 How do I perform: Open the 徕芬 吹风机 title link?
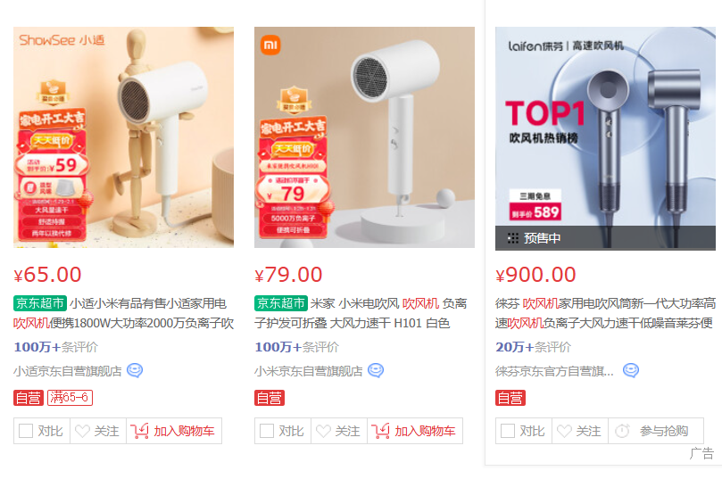click(x=605, y=313)
